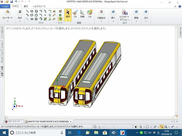
Task: Select the Line sketch tool
Action: (27, 11)
